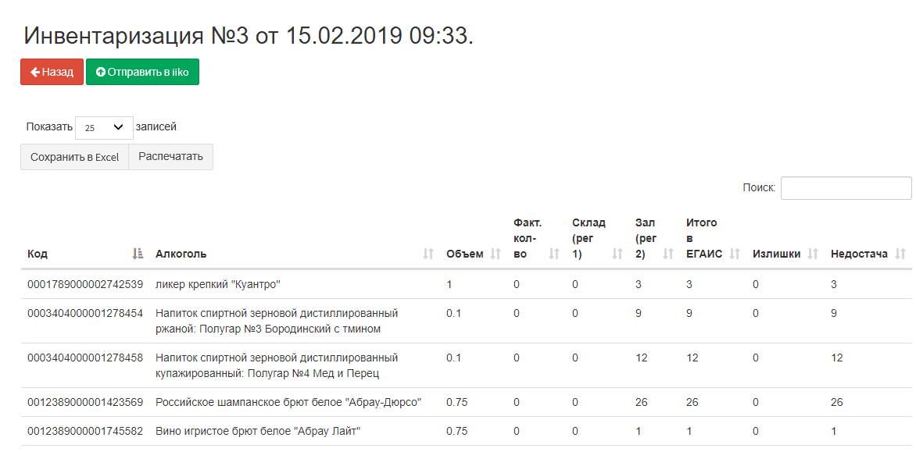Click the green Отправить в iiko button
Screen dimensions: 916x459
point(142,72)
